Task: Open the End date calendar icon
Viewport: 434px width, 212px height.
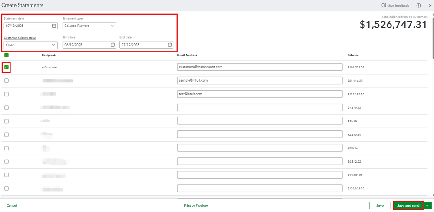Action: (169, 45)
